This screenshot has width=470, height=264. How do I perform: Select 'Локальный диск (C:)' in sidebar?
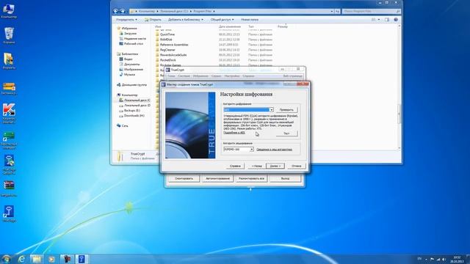137,100
